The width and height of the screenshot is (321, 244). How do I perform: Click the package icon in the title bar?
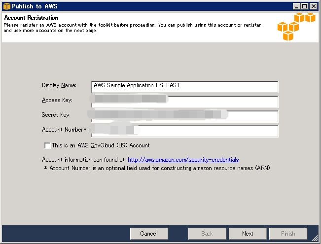[x=7, y=6]
